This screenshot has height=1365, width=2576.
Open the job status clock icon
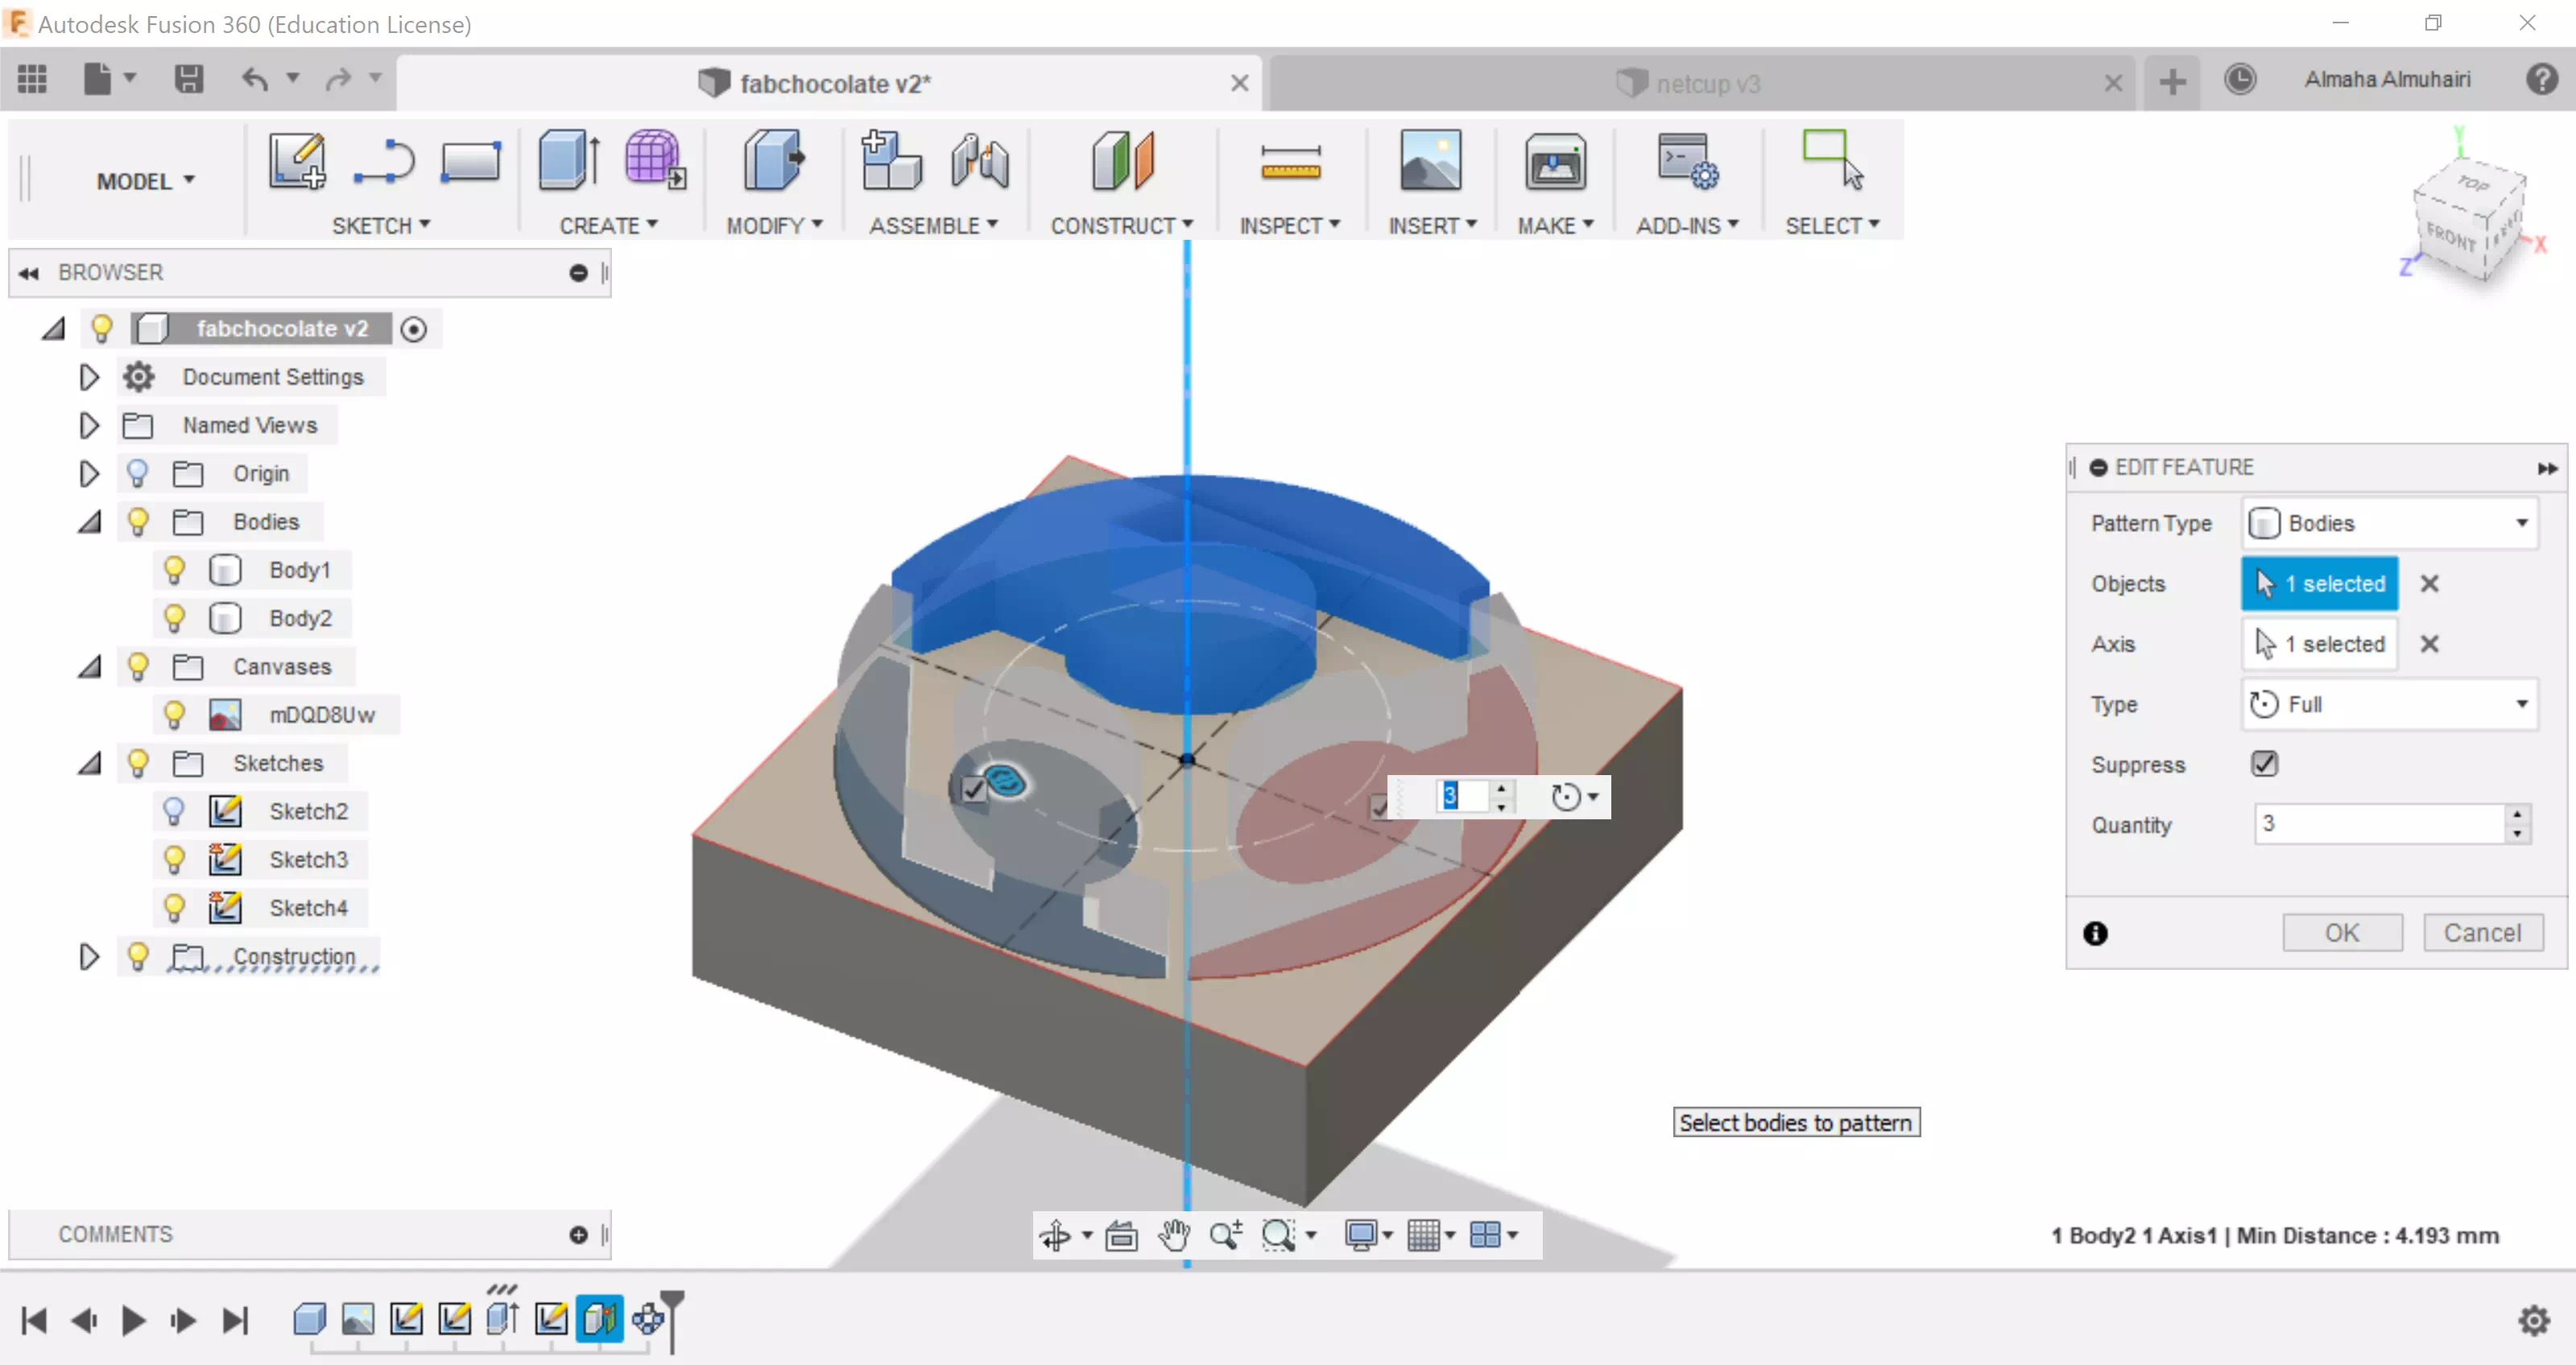tap(2240, 80)
